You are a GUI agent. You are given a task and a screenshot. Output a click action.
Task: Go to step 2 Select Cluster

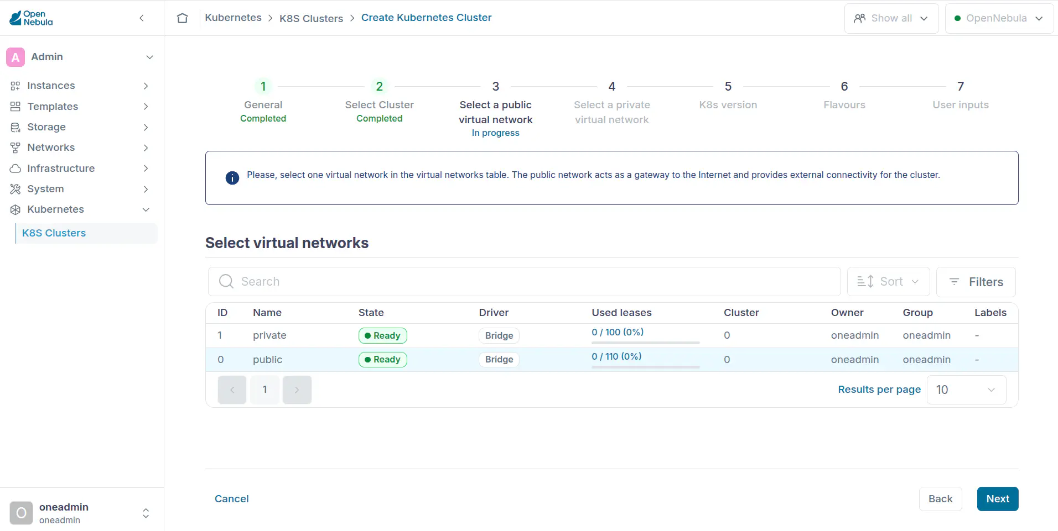(380, 102)
